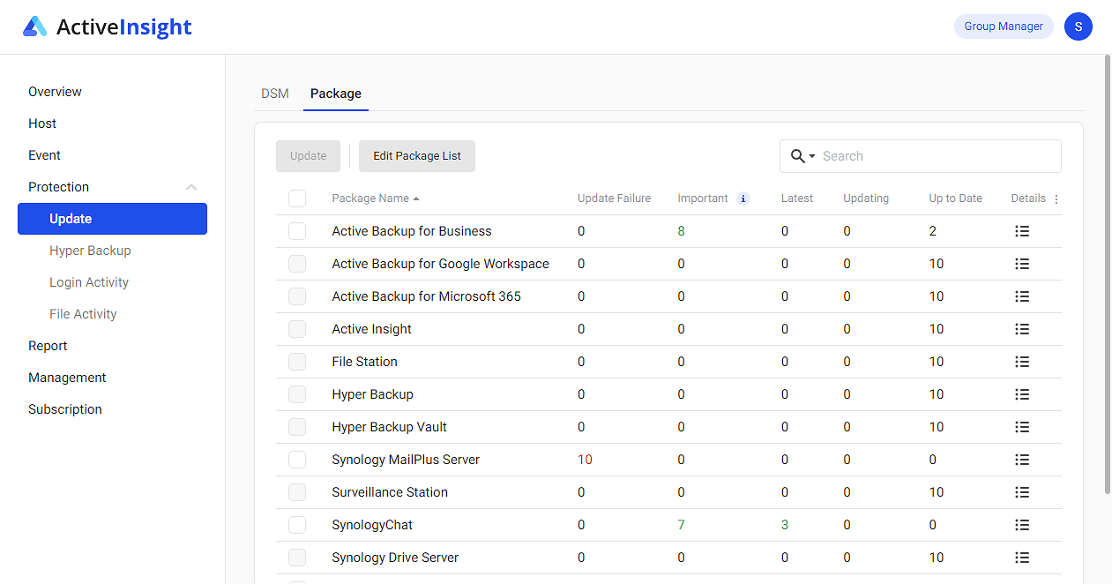Click the Edit Package List button
The width and height of the screenshot is (1112, 584).
(x=416, y=155)
